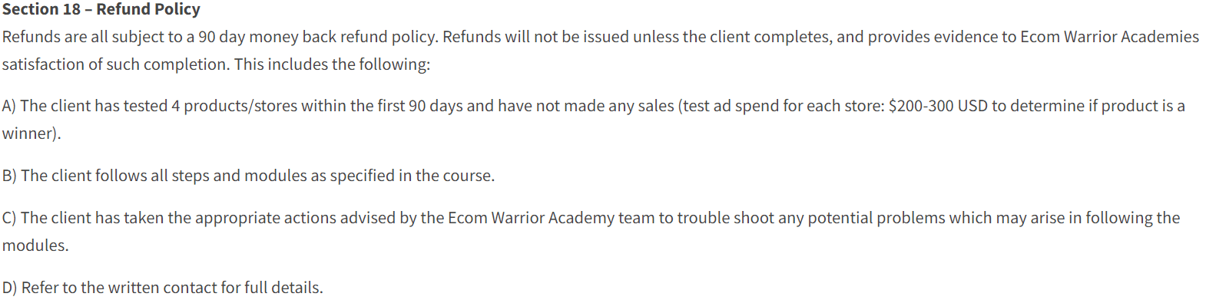Viewport: 1206px width, 300px height.
Task: Select the text '90 day money back refund policy'
Action: [318, 37]
